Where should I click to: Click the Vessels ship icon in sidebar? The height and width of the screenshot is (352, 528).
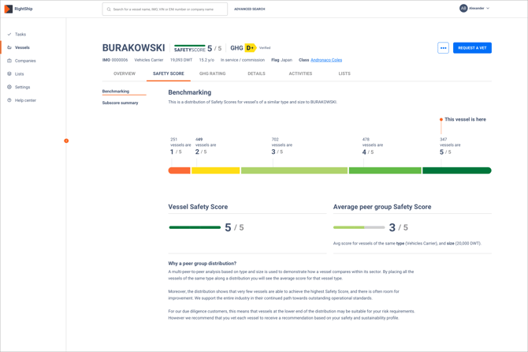pyautogui.click(x=9, y=47)
